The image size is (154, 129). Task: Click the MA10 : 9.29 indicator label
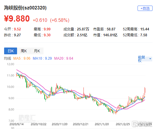click(x=42, y=58)
